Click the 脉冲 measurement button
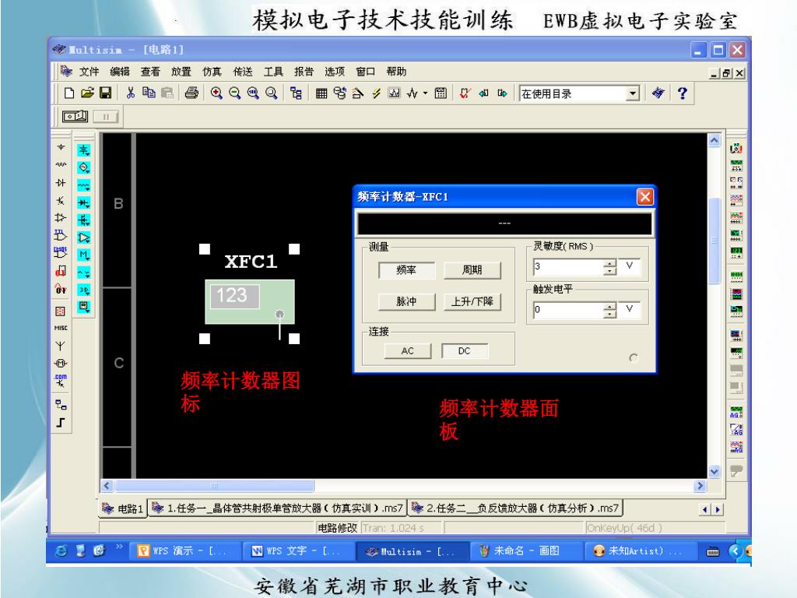 406,301
